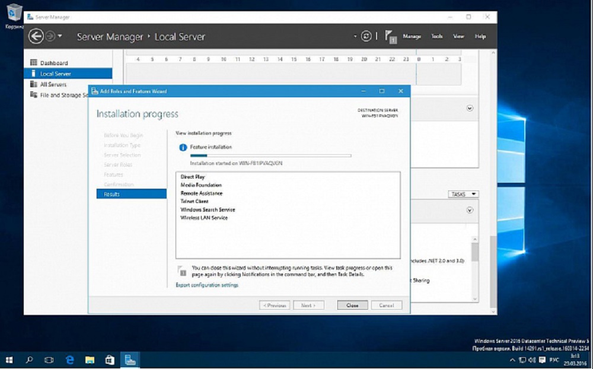Open the Help menu
The height and width of the screenshot is (369, 593).
(x=480, y=36)
